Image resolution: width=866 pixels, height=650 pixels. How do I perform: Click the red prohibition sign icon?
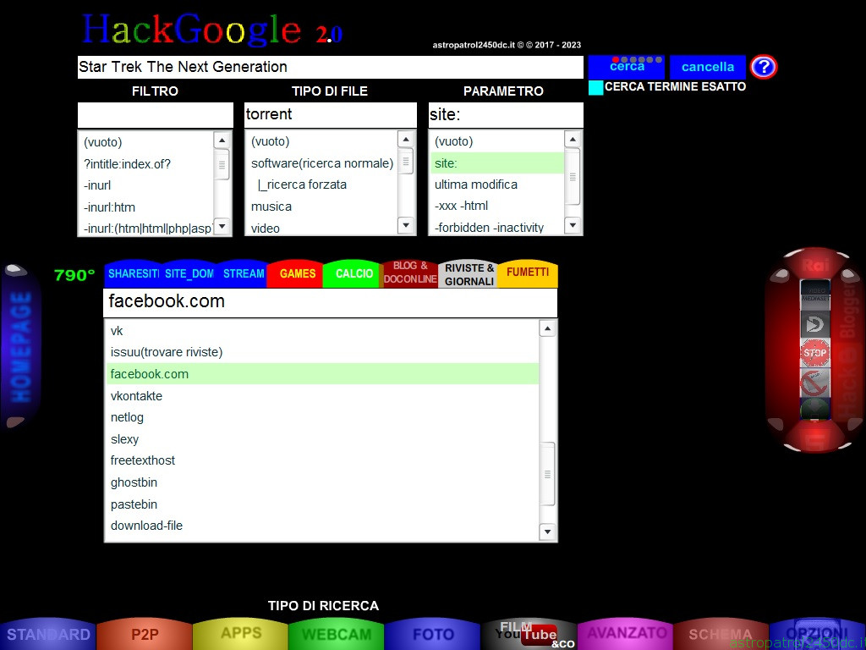pos(814,383)
